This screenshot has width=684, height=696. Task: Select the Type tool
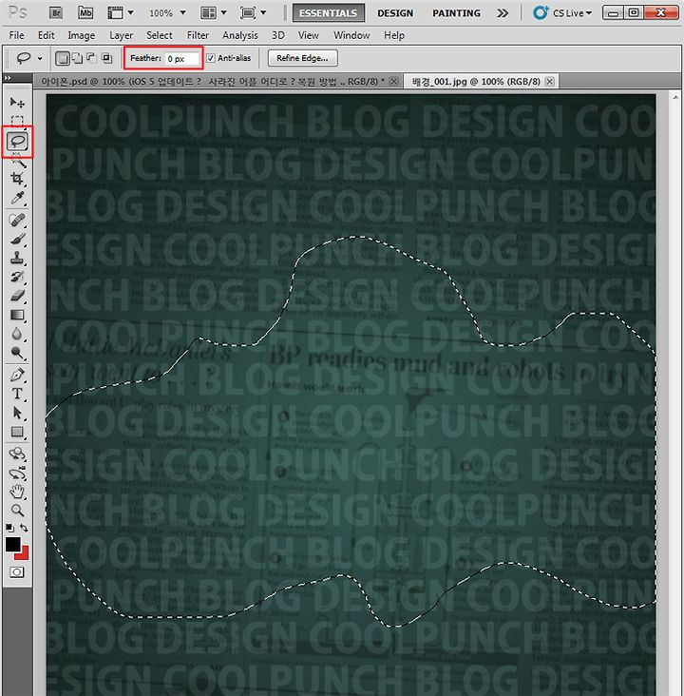17,394
